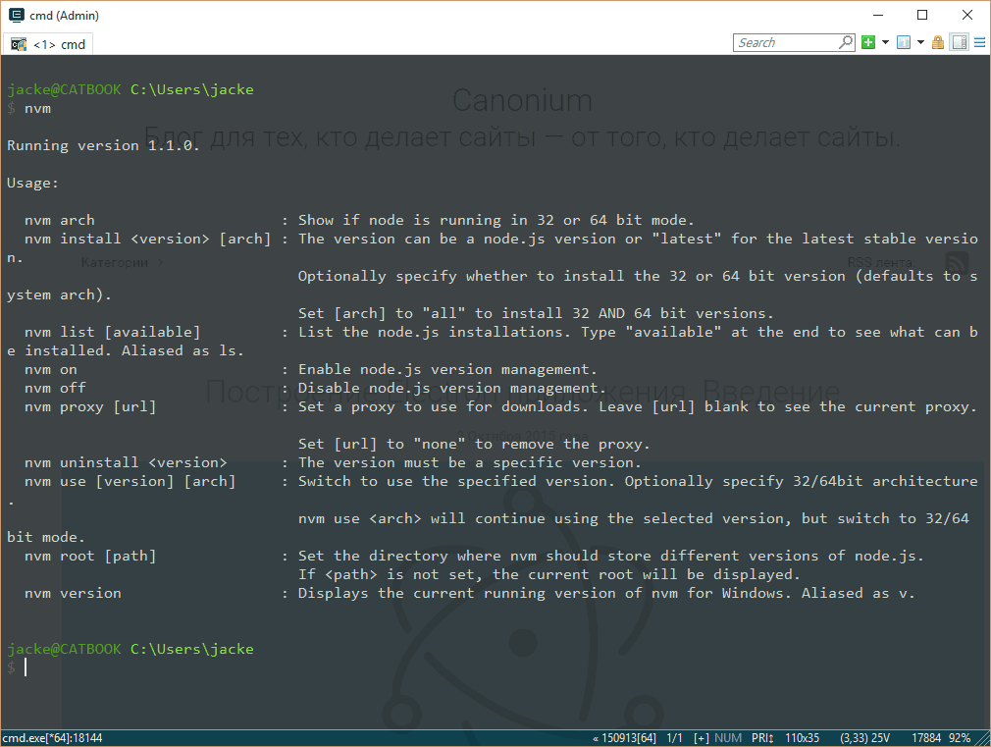Click the ConEmu icon in title bar
The image size is (991, 747).
tap(16, 16)
